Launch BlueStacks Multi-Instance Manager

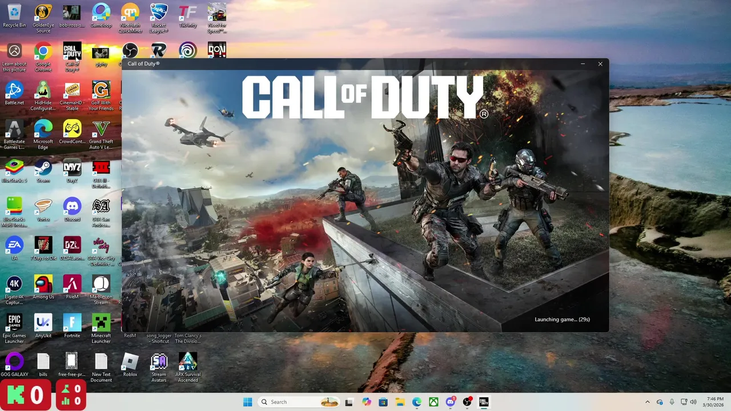[x=14, y=212]
